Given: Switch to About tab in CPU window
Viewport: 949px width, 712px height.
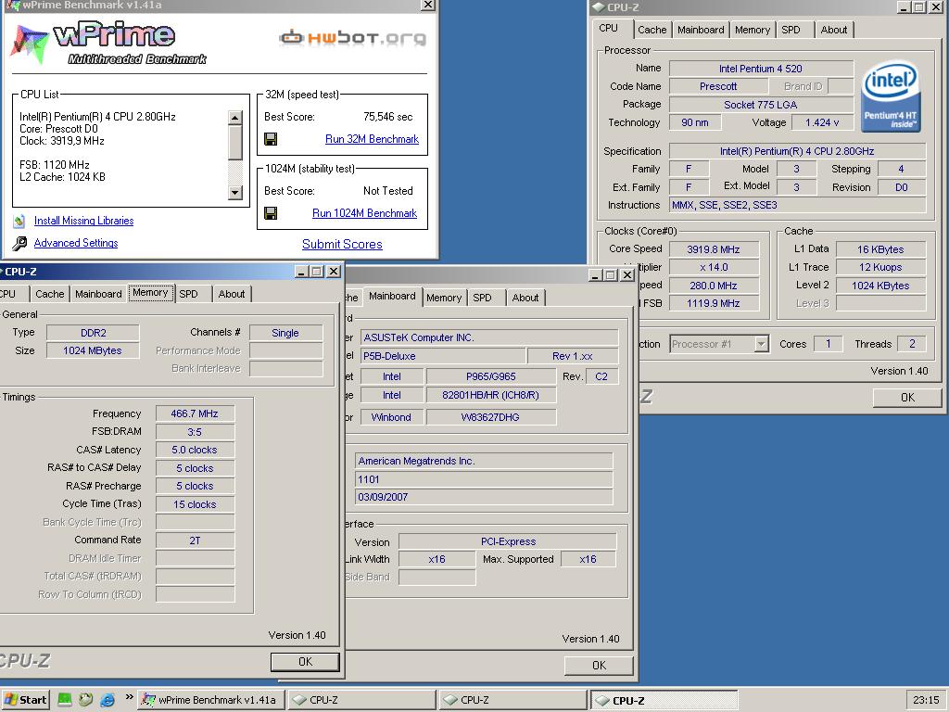Looking at the screenshot, I should coord(833,30).
